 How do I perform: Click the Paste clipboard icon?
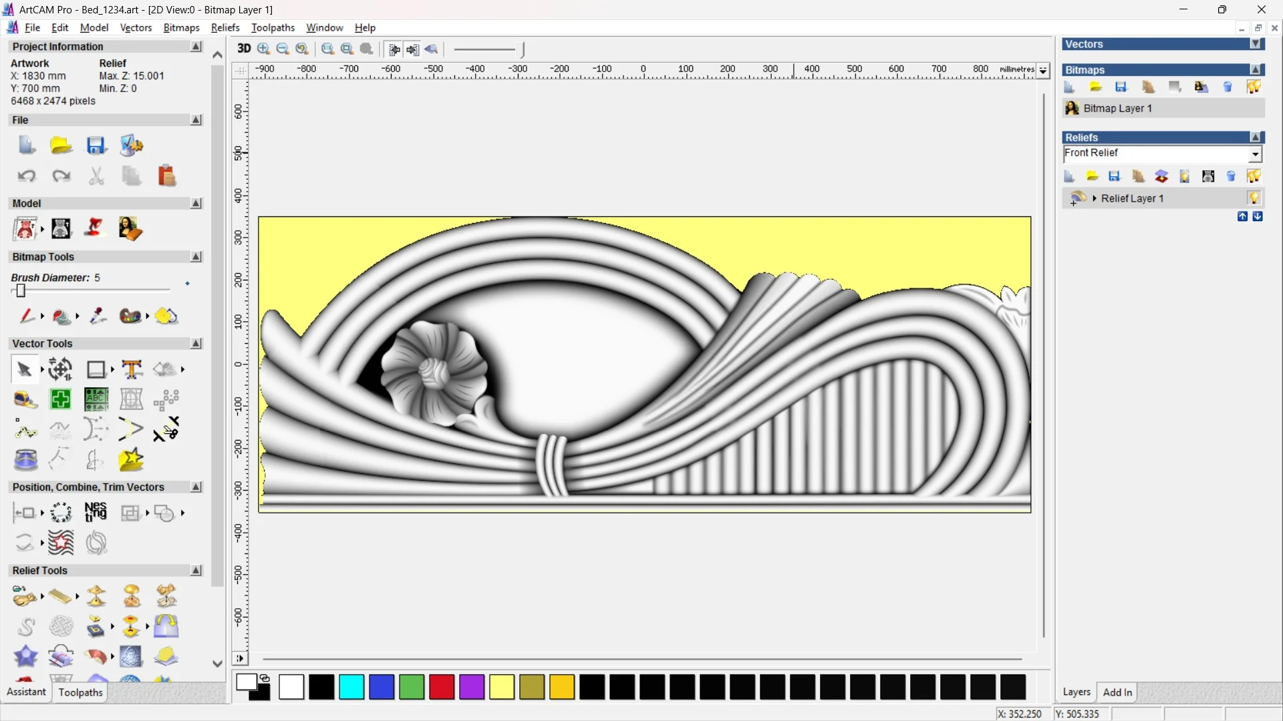[166, 176]
